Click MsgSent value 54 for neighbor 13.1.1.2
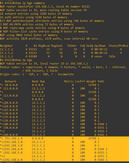This screenshot has height=163, width=129. [61, 53]
